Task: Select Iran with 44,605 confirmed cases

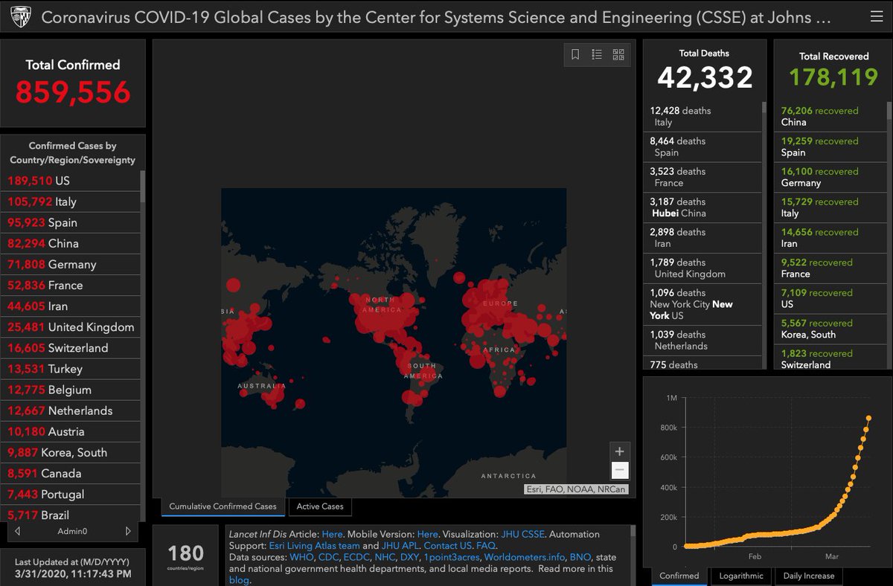Action: click(x=70, y=306)
